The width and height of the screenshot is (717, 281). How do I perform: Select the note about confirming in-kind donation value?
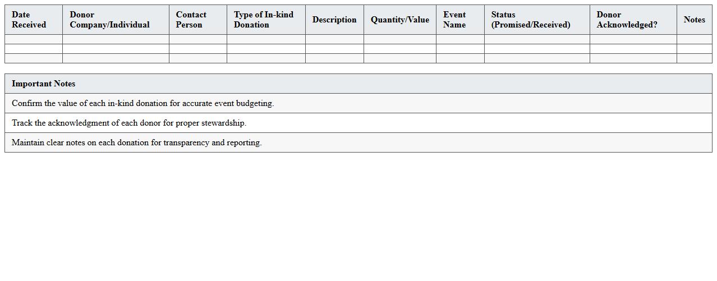click(x=143, y=103)
